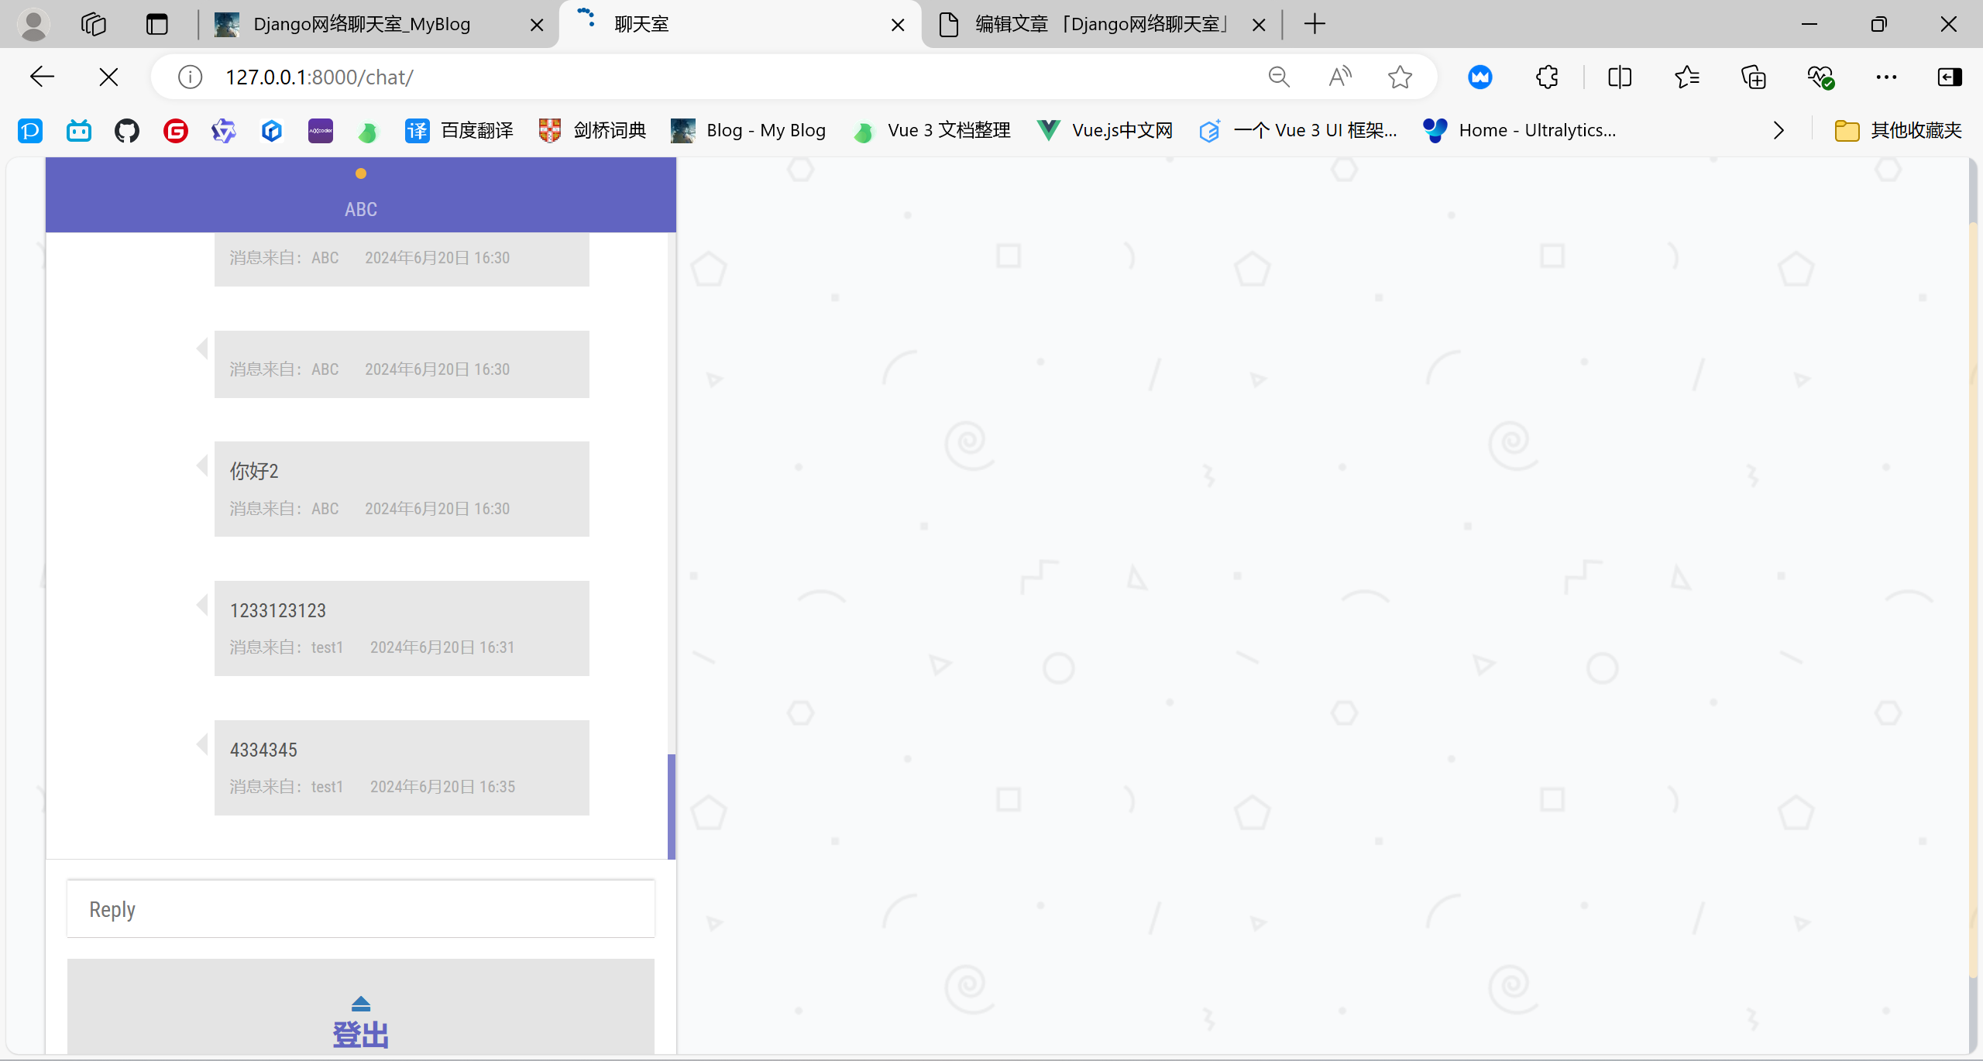Open Vue.js中文网 bookmark
Screen dimensions: 1983x1061
(x=1105, y=130)
